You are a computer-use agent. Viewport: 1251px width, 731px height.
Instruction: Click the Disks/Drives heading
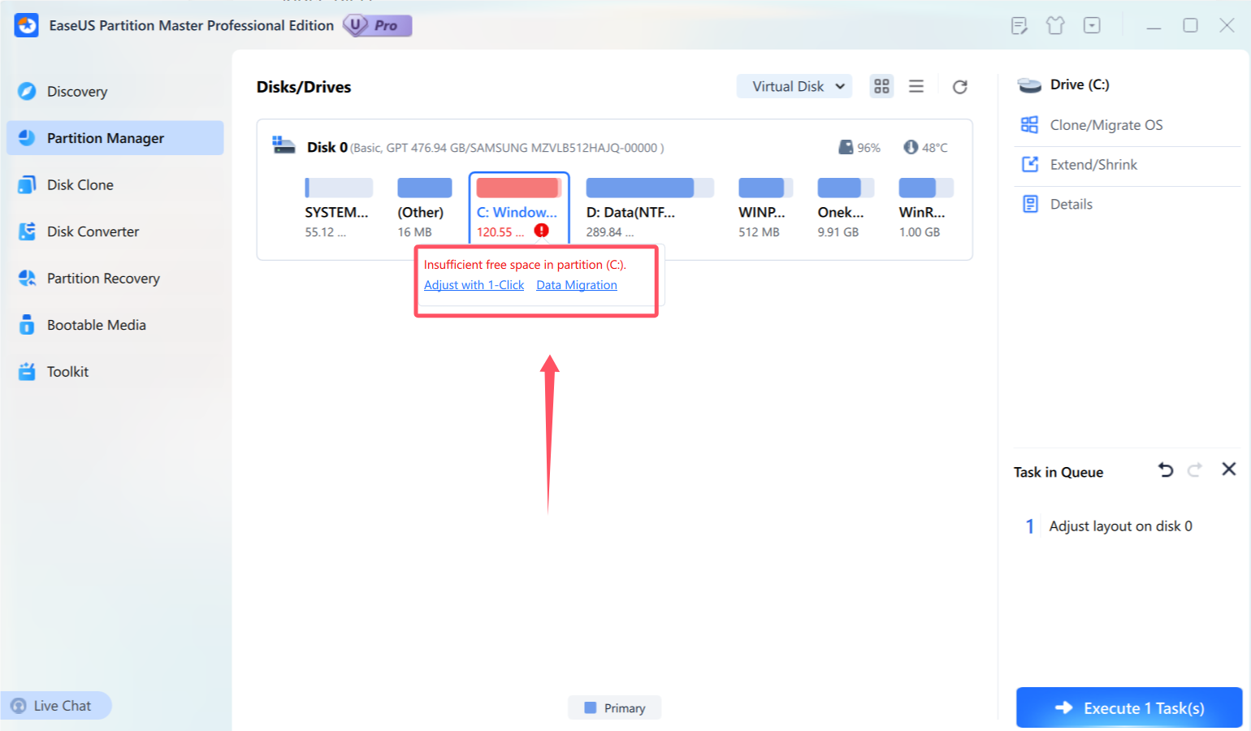(304, 87)
